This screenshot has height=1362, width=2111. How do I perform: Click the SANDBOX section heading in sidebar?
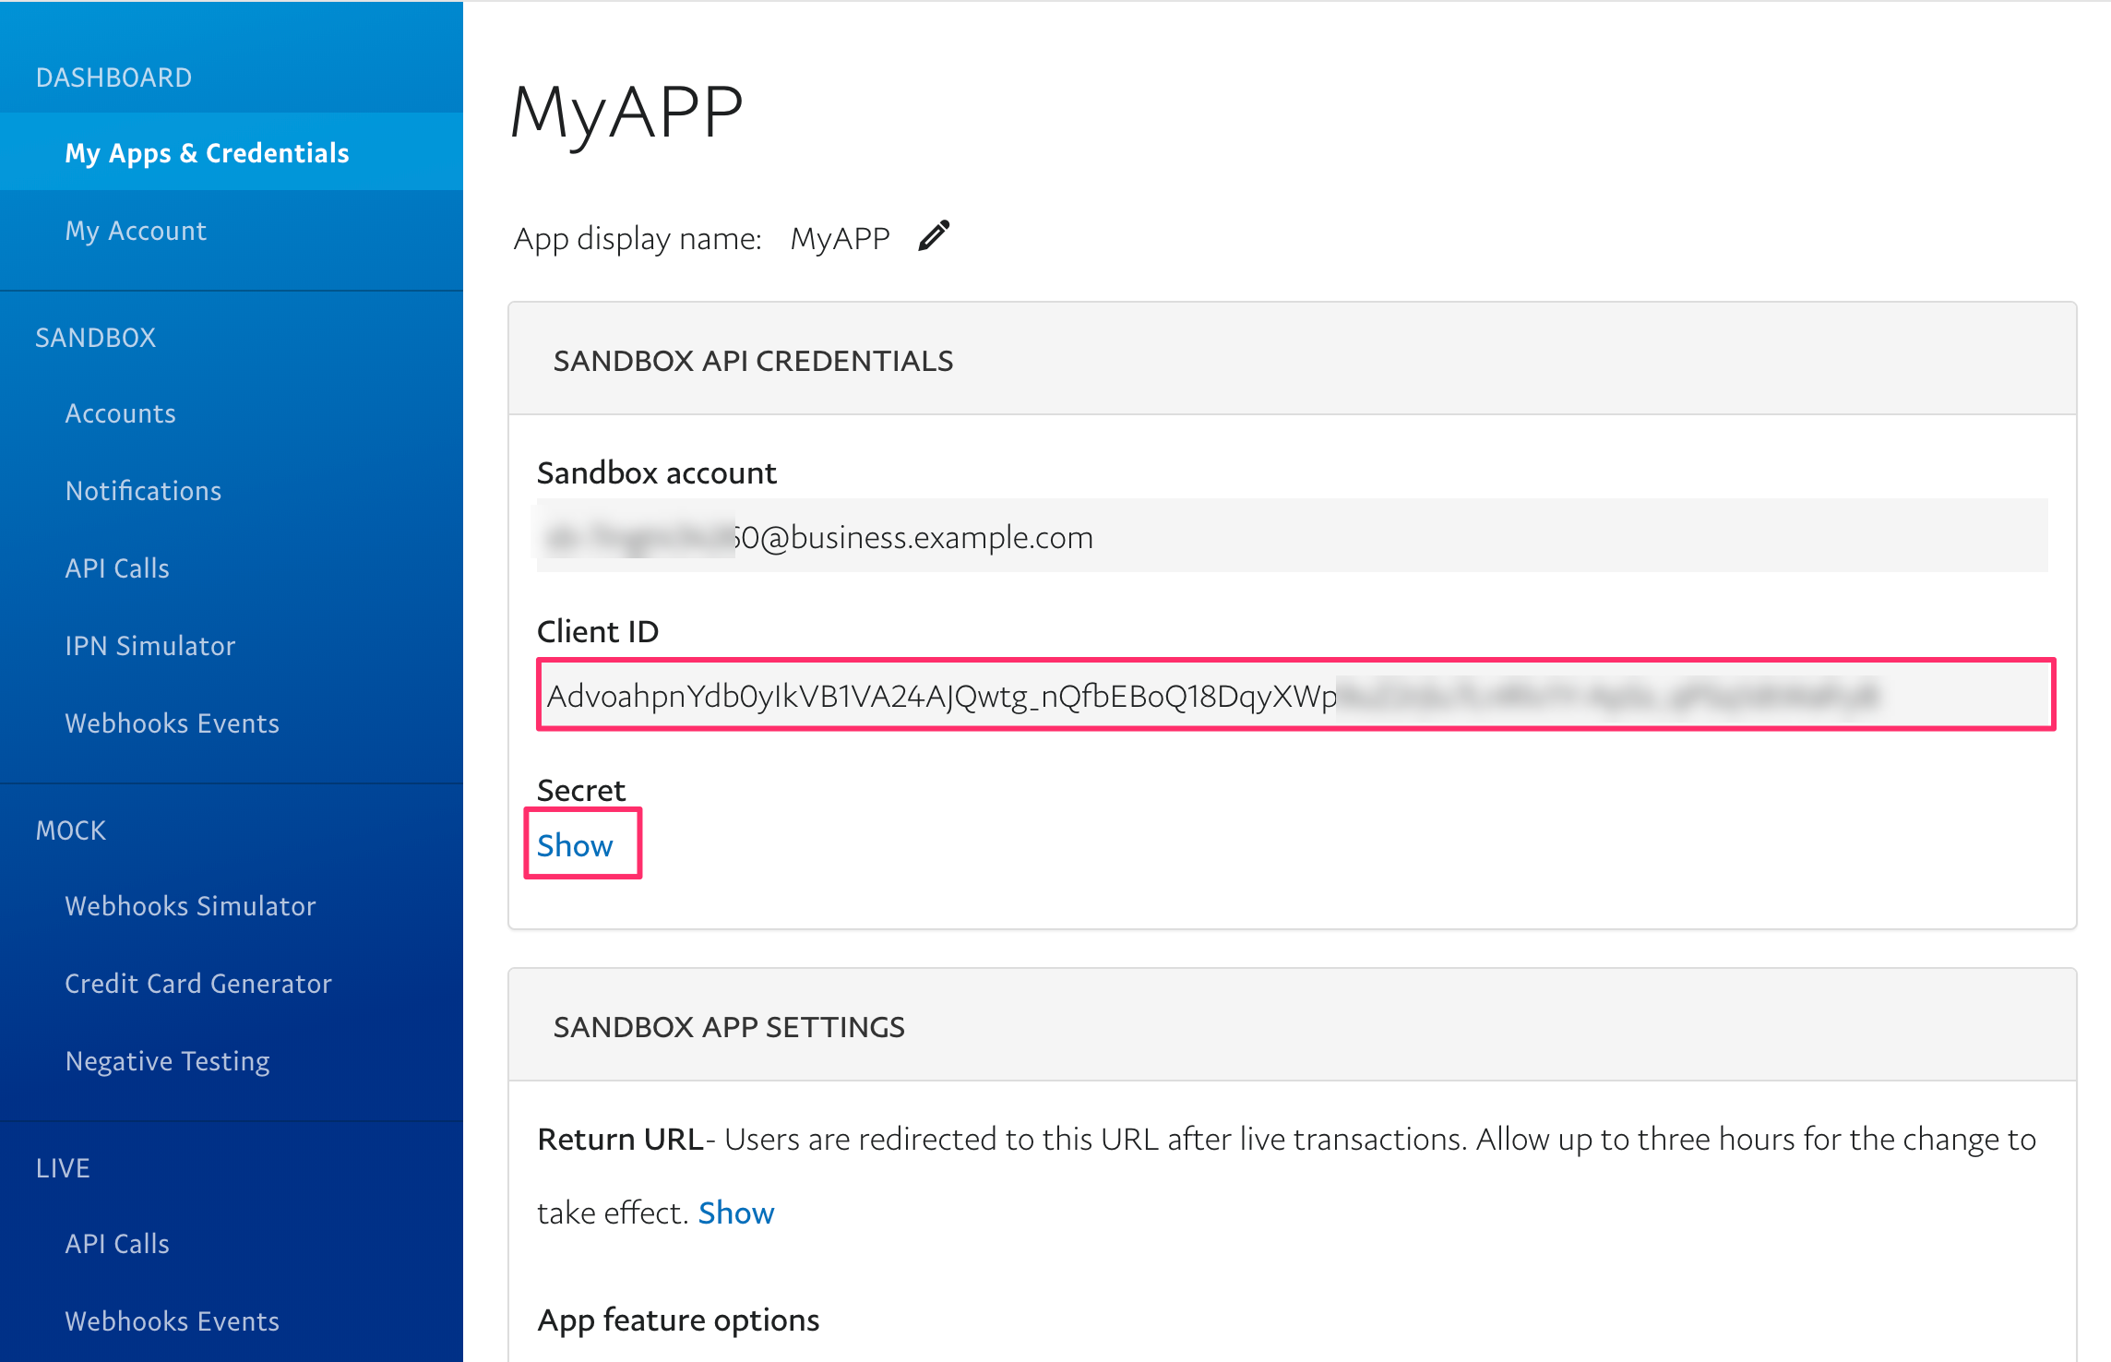pyautogui.click(x=95, y=338)
